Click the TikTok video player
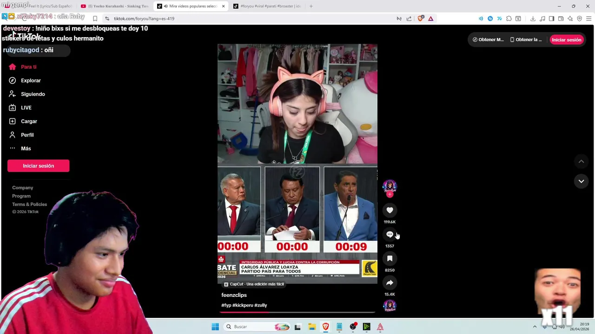The width and height of the screenshot is (595, 334). [x=297, y=164]
